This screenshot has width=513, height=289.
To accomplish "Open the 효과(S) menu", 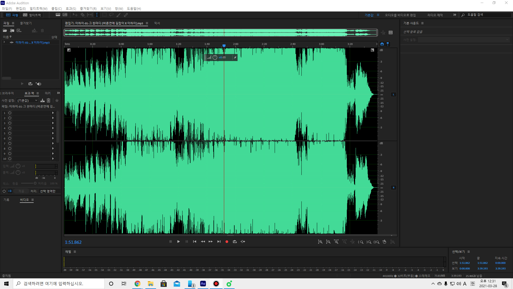I will coord(71,9).
